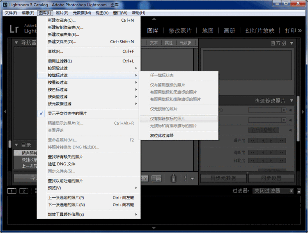Choose 新建收藏夹(C)... menu item

coord(89,20)
